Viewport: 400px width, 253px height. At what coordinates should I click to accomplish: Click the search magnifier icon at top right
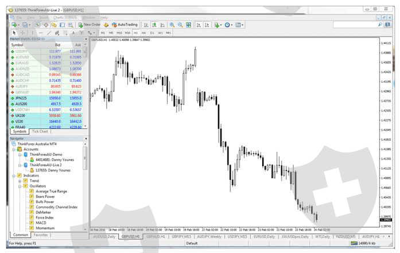pyautogui.click(x=380, y=25)
